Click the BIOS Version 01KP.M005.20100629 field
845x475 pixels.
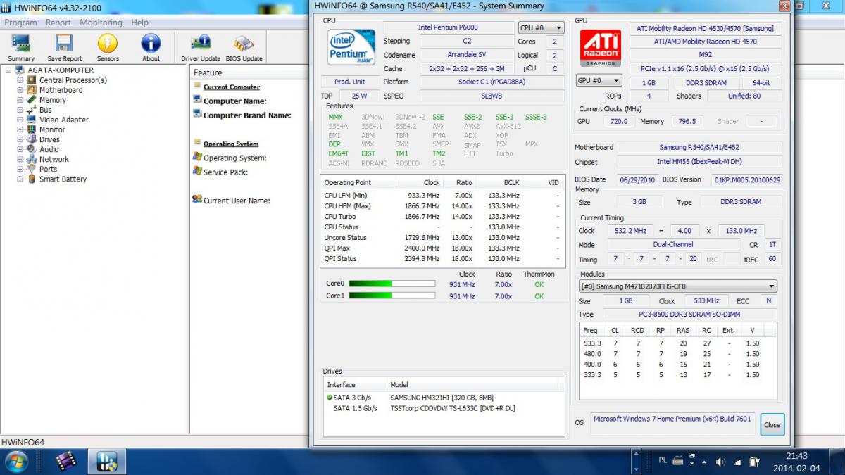coord(747,179)
